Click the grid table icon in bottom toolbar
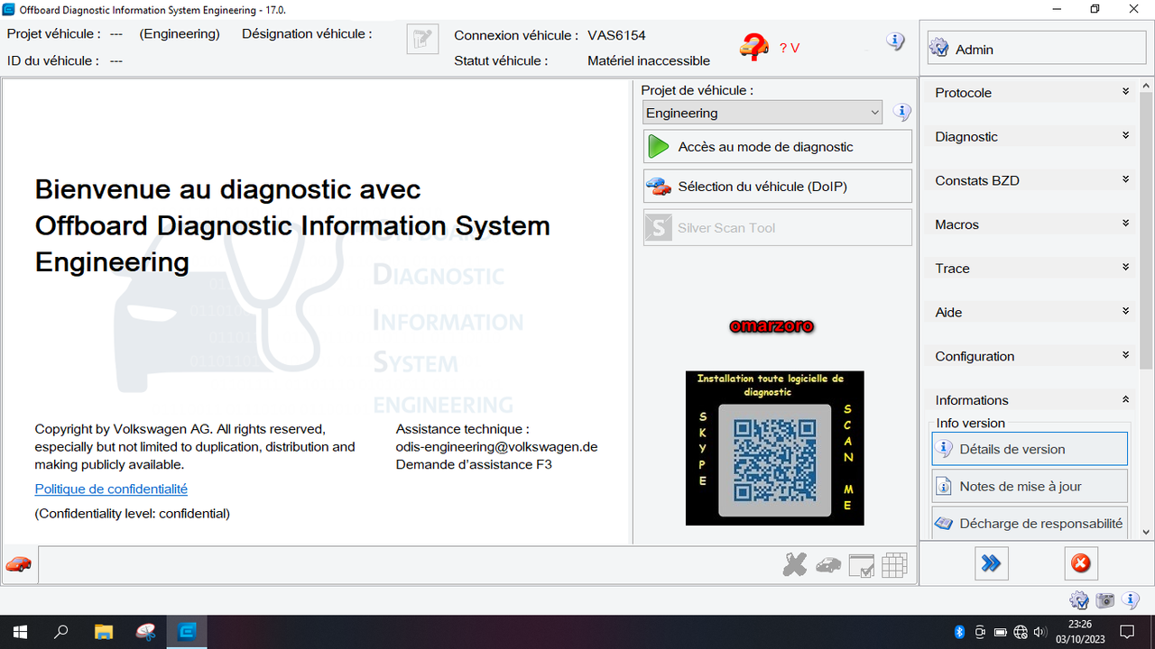 pos(894,565)
